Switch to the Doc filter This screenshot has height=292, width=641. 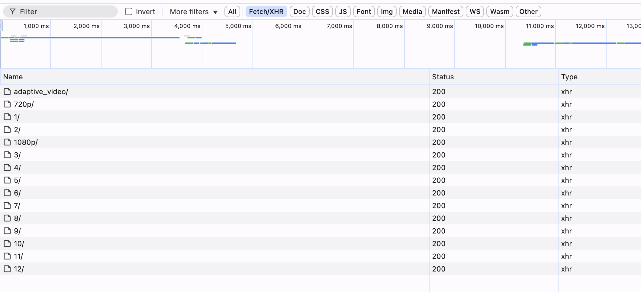pyautogui.click(x=299, y=11)
